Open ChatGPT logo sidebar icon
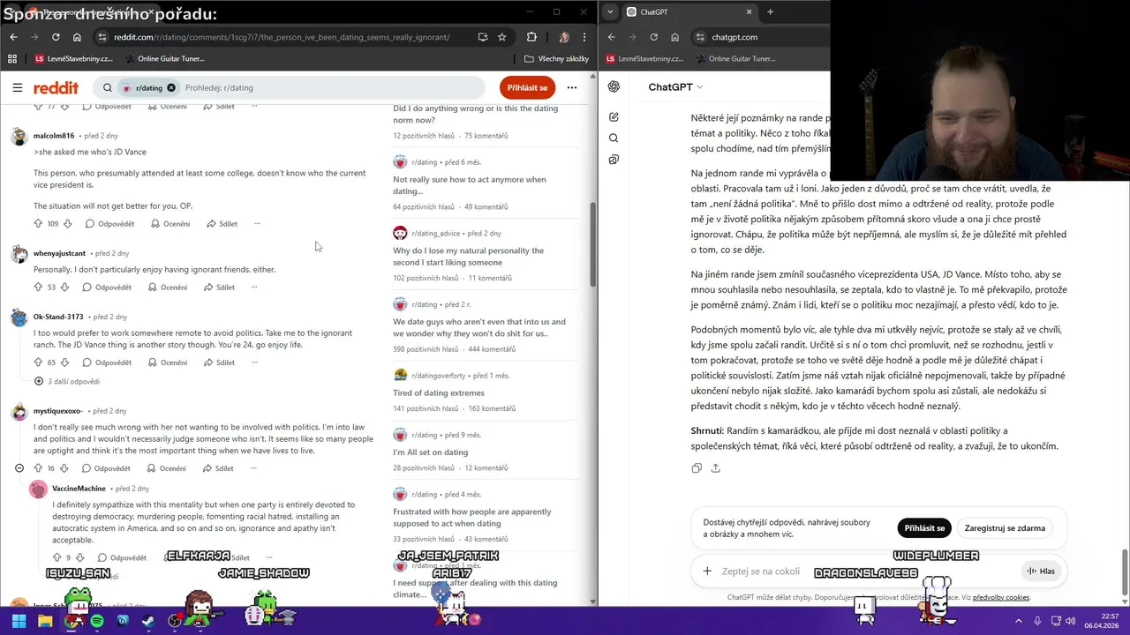This screenshot has width=1130, height=635. (x=614, y=86)
